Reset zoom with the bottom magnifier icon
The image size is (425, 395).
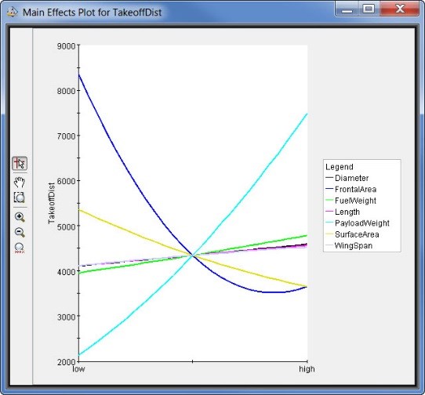(20, 248)
